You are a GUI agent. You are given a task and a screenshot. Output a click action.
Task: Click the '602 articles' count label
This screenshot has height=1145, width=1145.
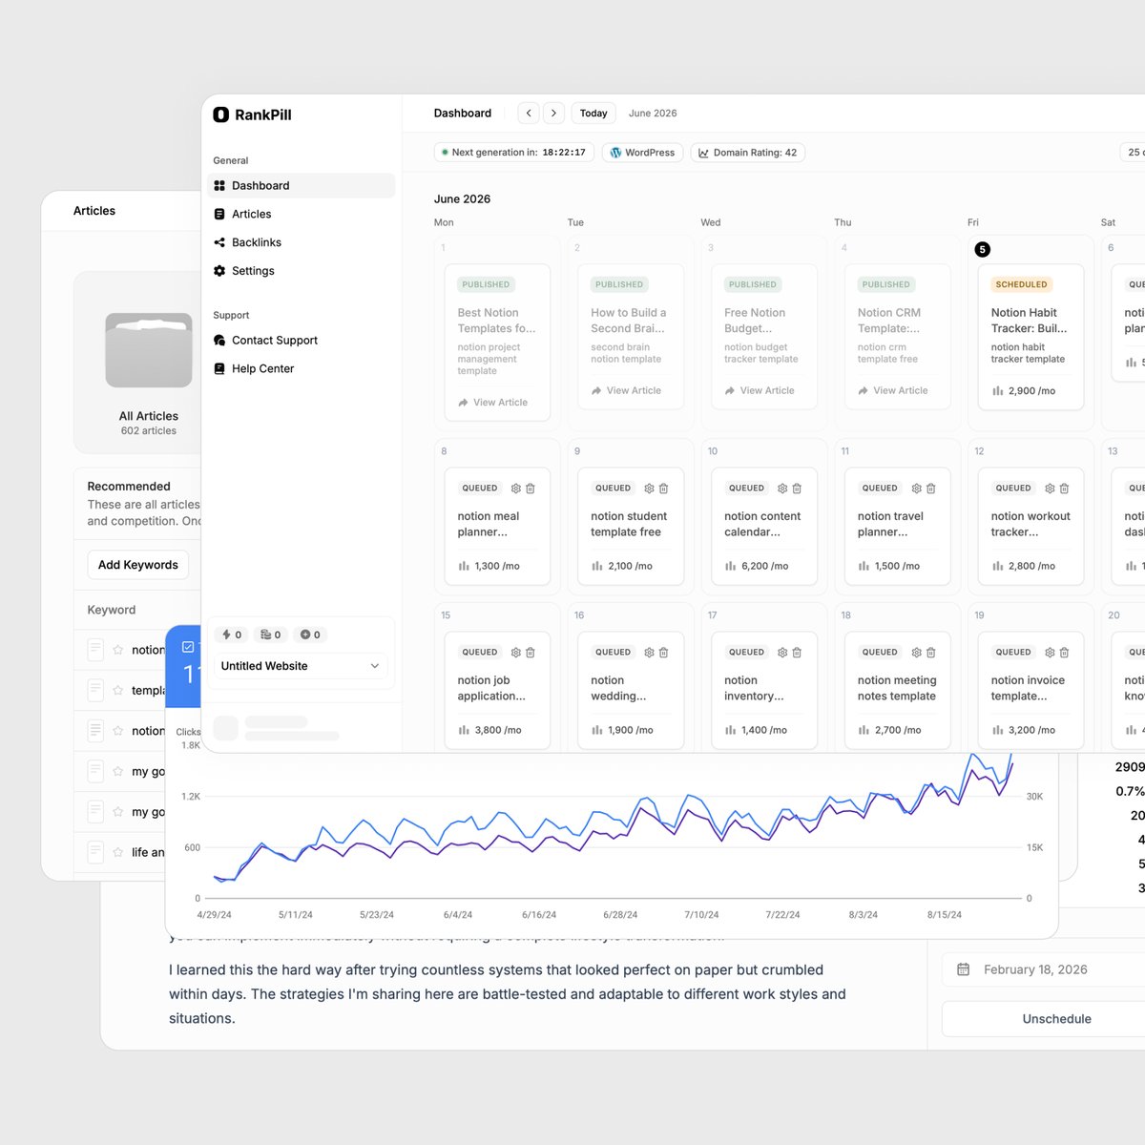(x=149, y=431)
